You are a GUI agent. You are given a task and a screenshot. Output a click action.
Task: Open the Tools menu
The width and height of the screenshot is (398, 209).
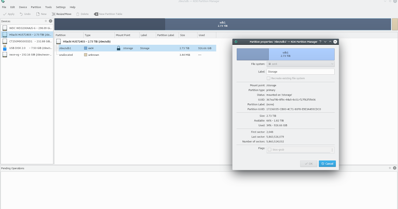(48, 7)
